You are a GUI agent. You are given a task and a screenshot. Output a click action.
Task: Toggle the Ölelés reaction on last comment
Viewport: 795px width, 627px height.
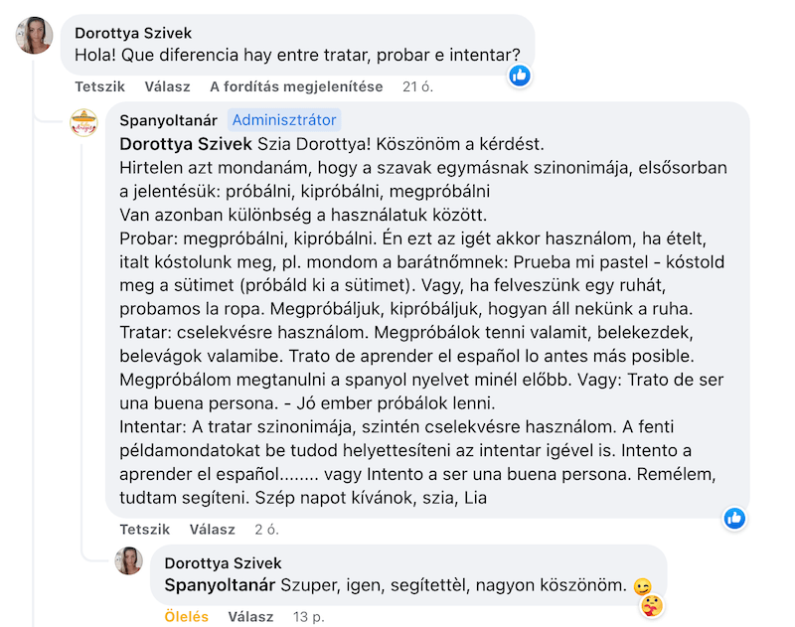[186, 616]
